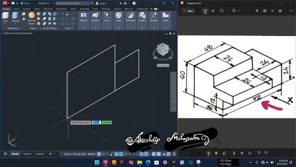Open Windows Start menu
The height and width of the screenshot is (167, 296).
click(x=97, y=162)
